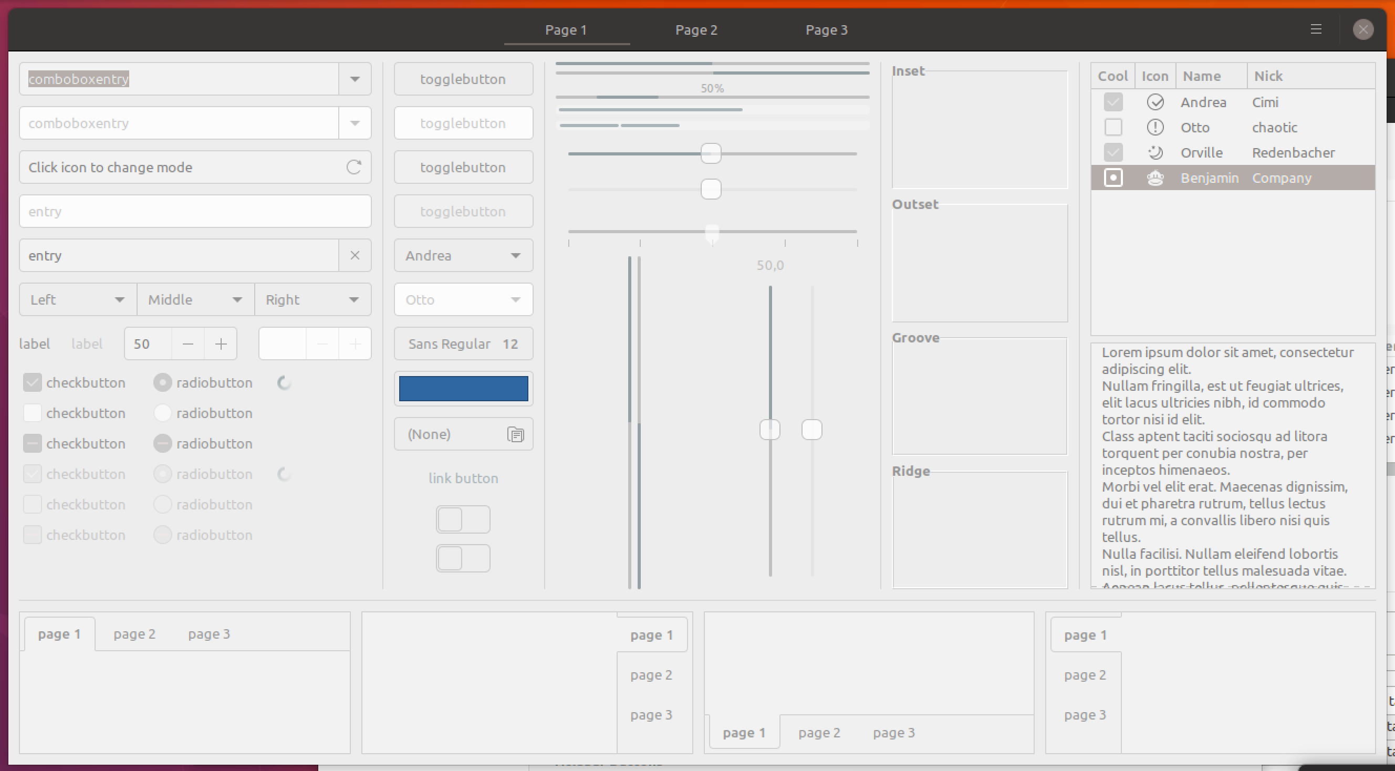Click the first enabled togglebutton

point(463,79)
